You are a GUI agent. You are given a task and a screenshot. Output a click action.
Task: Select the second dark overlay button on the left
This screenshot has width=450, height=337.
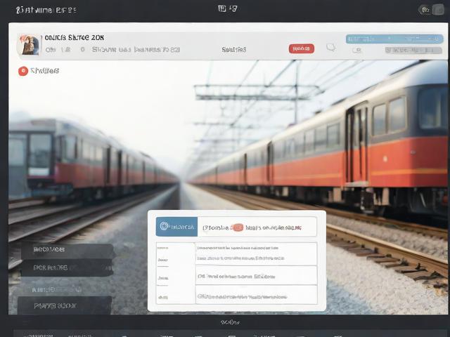(67, 267)
